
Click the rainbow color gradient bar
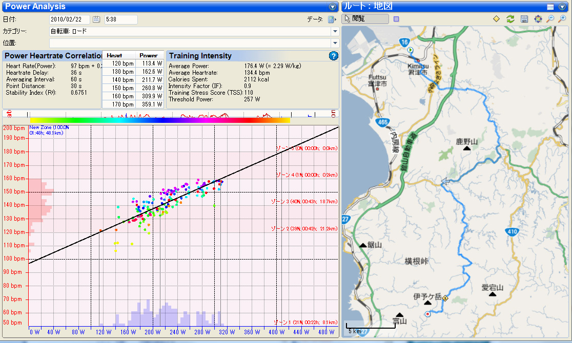point(160,120)
